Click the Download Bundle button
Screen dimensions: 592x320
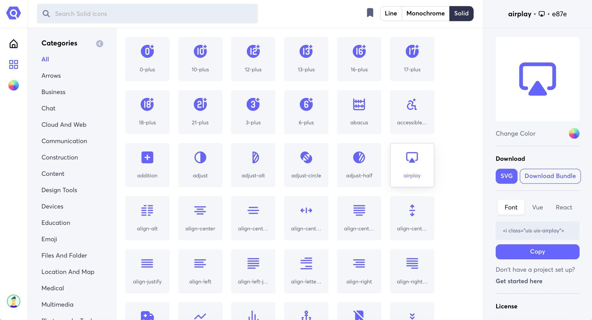[550, 176]
